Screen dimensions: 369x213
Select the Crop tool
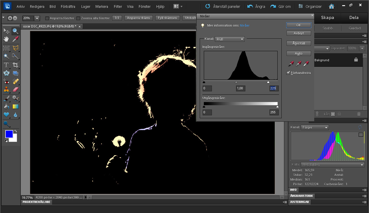pyautogui.click(x=16, y=65)
